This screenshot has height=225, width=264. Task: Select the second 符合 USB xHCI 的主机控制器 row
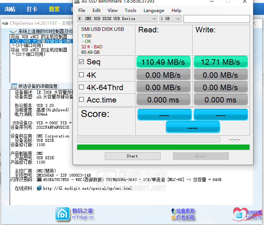(39, 50)
